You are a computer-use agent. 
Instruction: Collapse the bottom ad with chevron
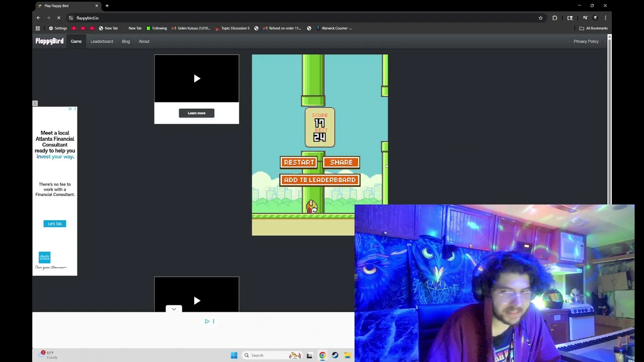tap(174, 309)
